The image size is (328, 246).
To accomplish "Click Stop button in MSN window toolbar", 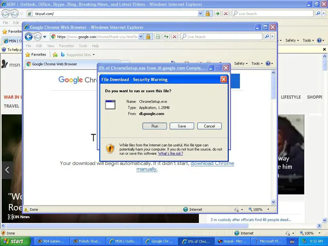I will click(226, 13).
